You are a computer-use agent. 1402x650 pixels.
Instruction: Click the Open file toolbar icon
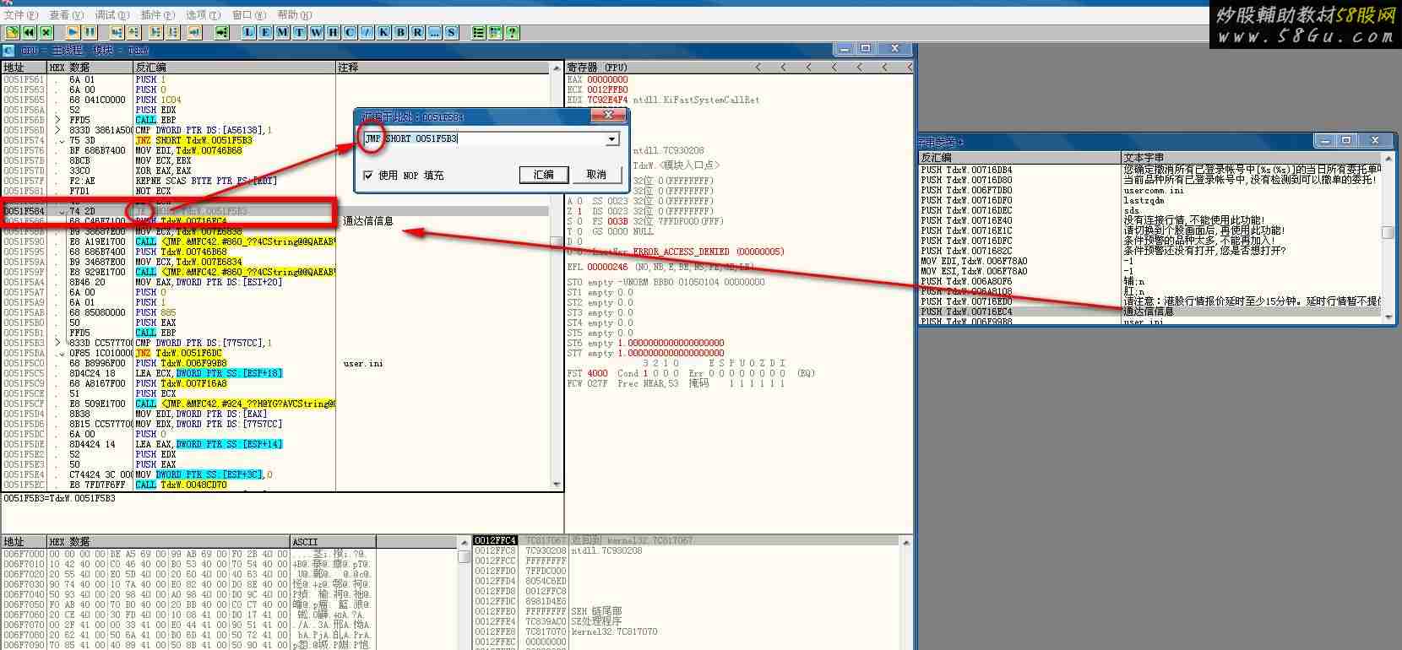13,32
